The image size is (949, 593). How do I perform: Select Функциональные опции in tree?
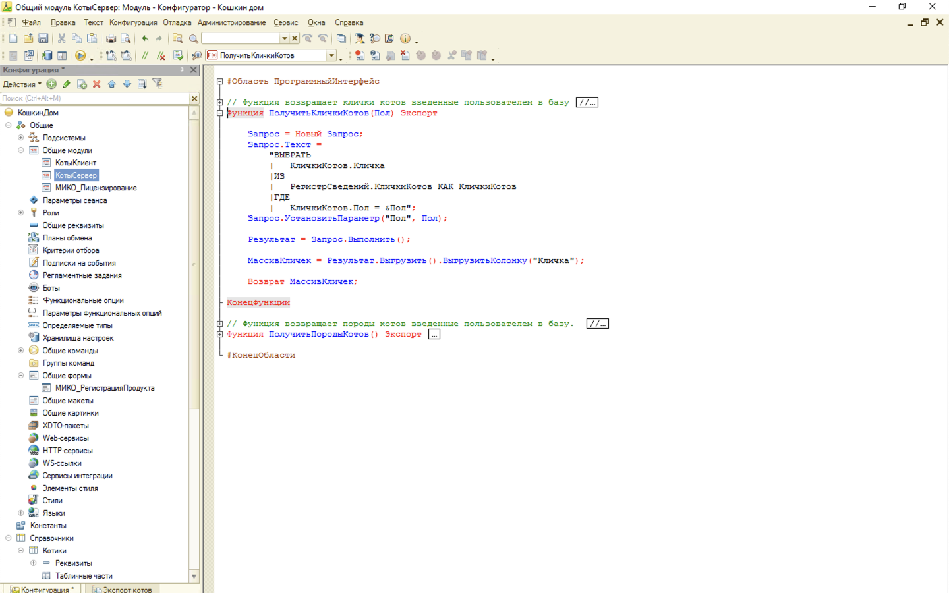coord(83,300)
